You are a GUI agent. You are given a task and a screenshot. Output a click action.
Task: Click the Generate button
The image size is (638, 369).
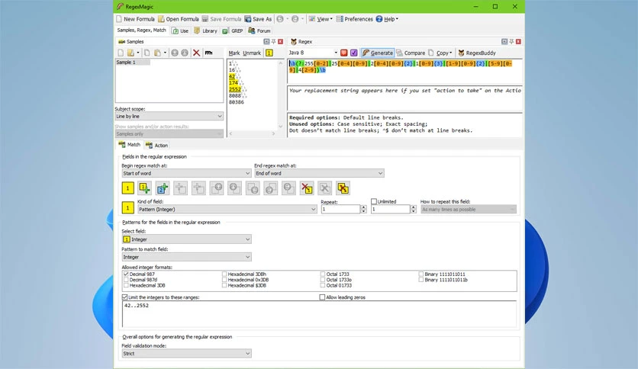pos(378,53)
